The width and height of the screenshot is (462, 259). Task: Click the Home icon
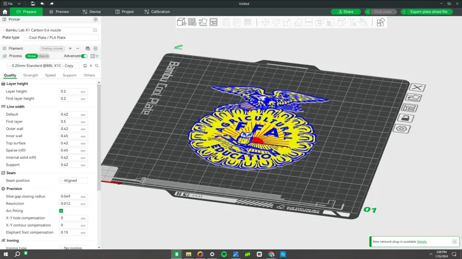coord(5,12)
